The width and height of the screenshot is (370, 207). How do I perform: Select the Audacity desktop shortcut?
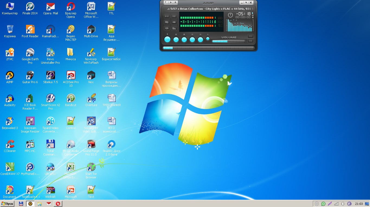(x=10, y=100)
